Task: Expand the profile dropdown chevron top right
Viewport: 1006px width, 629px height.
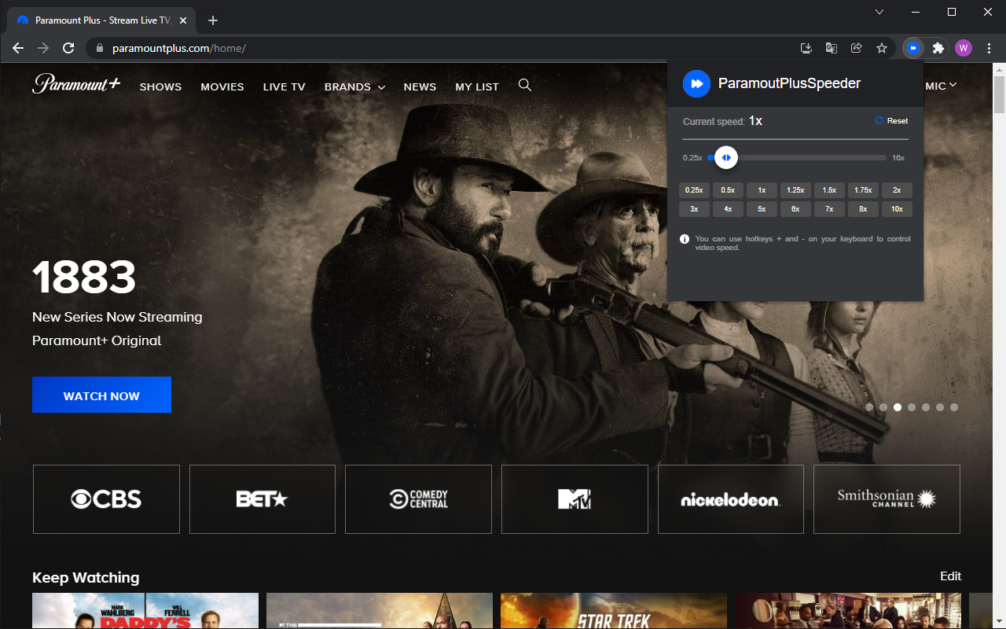Action: (x=953, y=85)
